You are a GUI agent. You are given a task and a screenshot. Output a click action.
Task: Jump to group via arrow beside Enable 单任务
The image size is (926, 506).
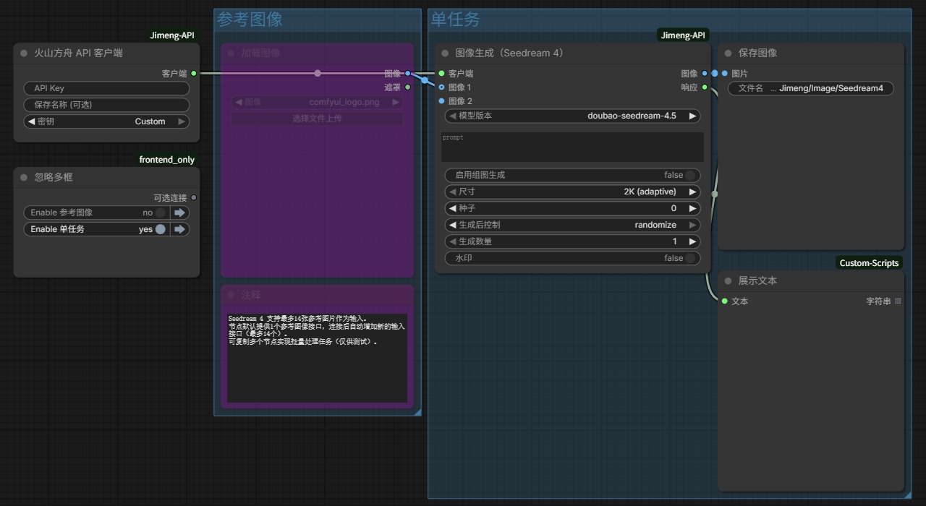pyautogui.click(x=180, y=229)
